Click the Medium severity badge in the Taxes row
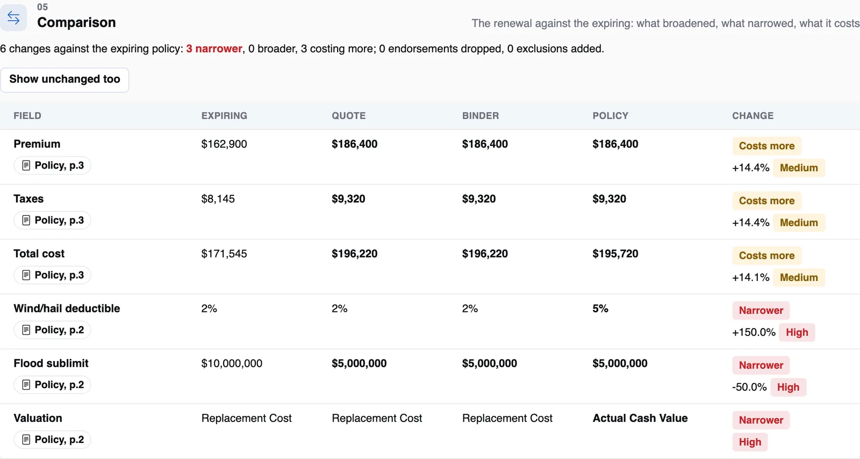The height and width of the screenshot is (459, 860). pyautogui.click(x=799, y=223)
